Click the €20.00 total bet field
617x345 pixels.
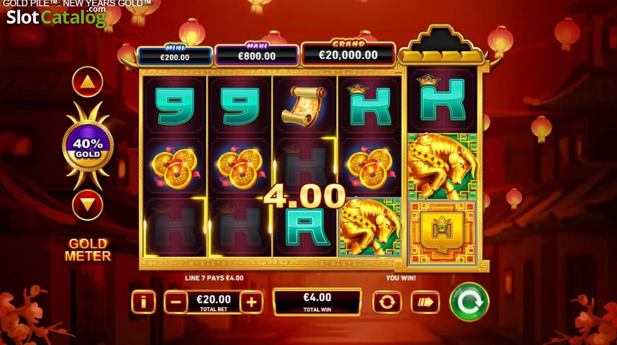[x=213, y=302]
